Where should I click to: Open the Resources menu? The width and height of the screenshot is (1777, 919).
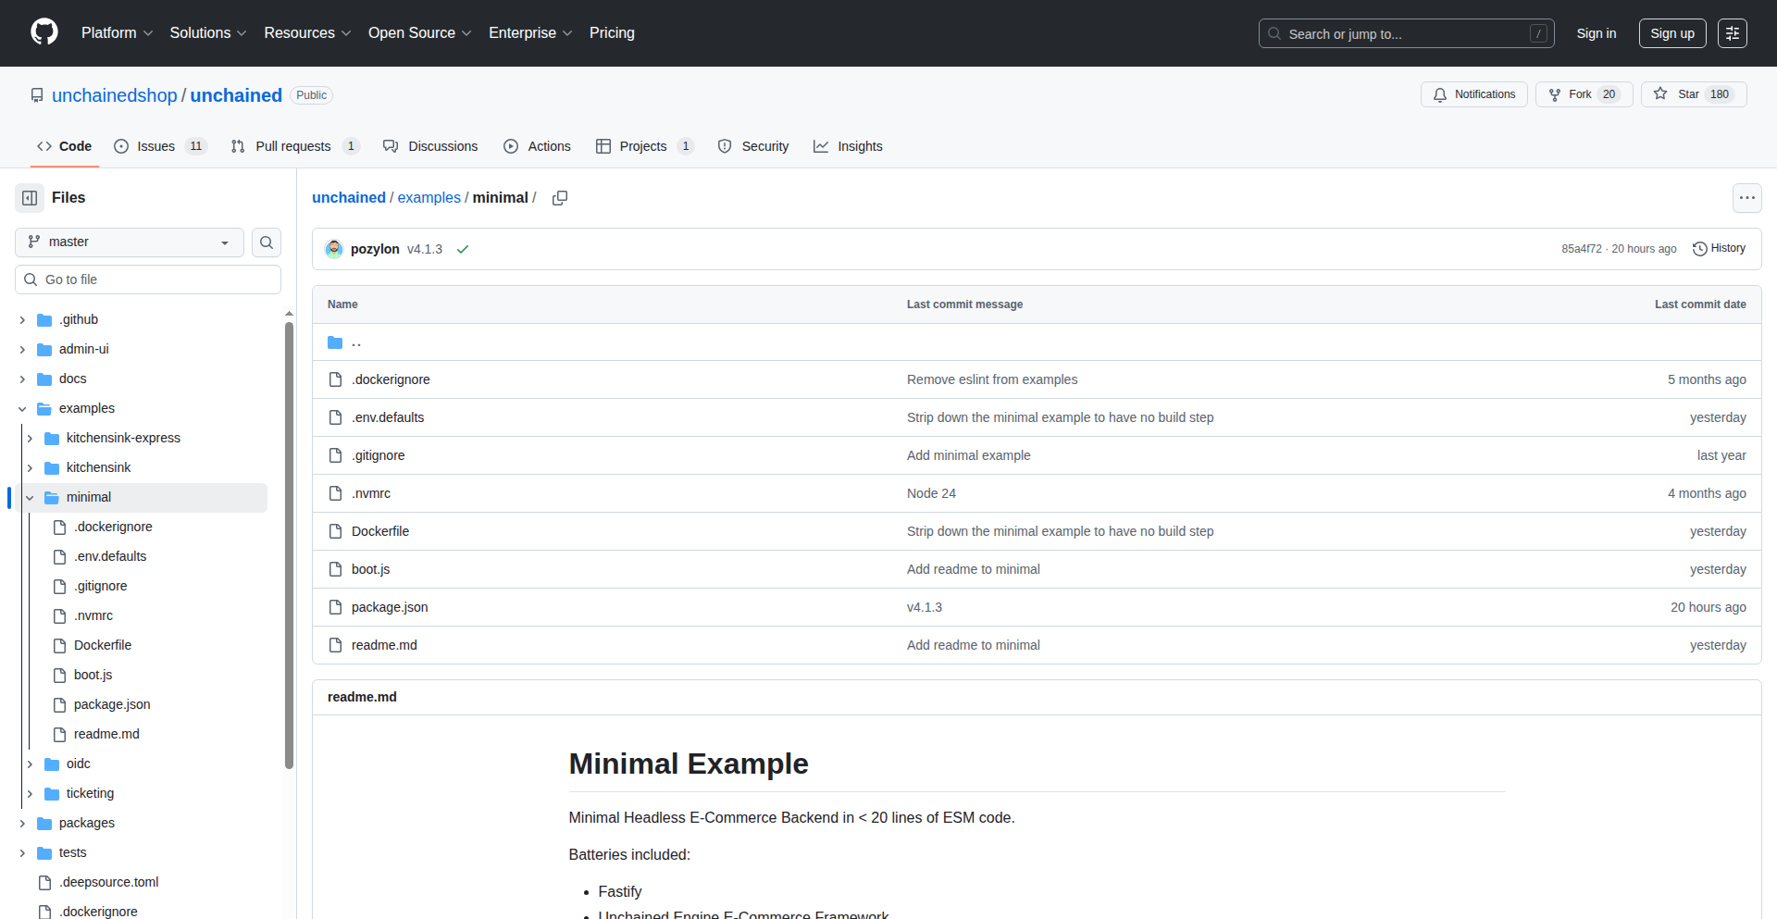(x=306, y=33)
